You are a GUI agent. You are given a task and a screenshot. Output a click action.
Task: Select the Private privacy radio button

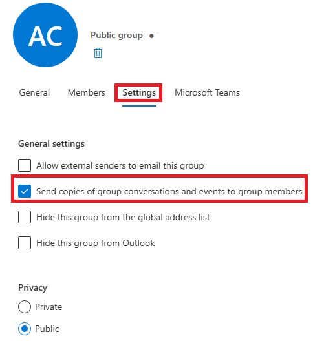pos(25,307)
